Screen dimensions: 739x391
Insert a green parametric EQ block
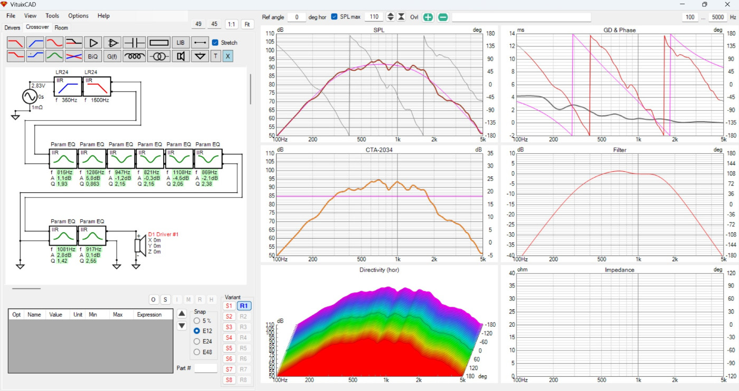[x=54, y=56]
